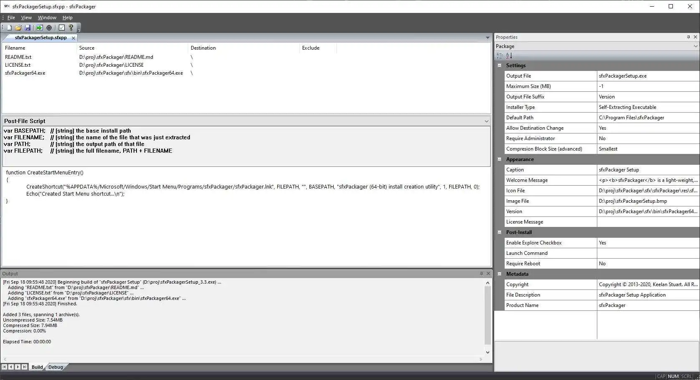Open the Window menu
700x380 pixels.
pos(47,18)
